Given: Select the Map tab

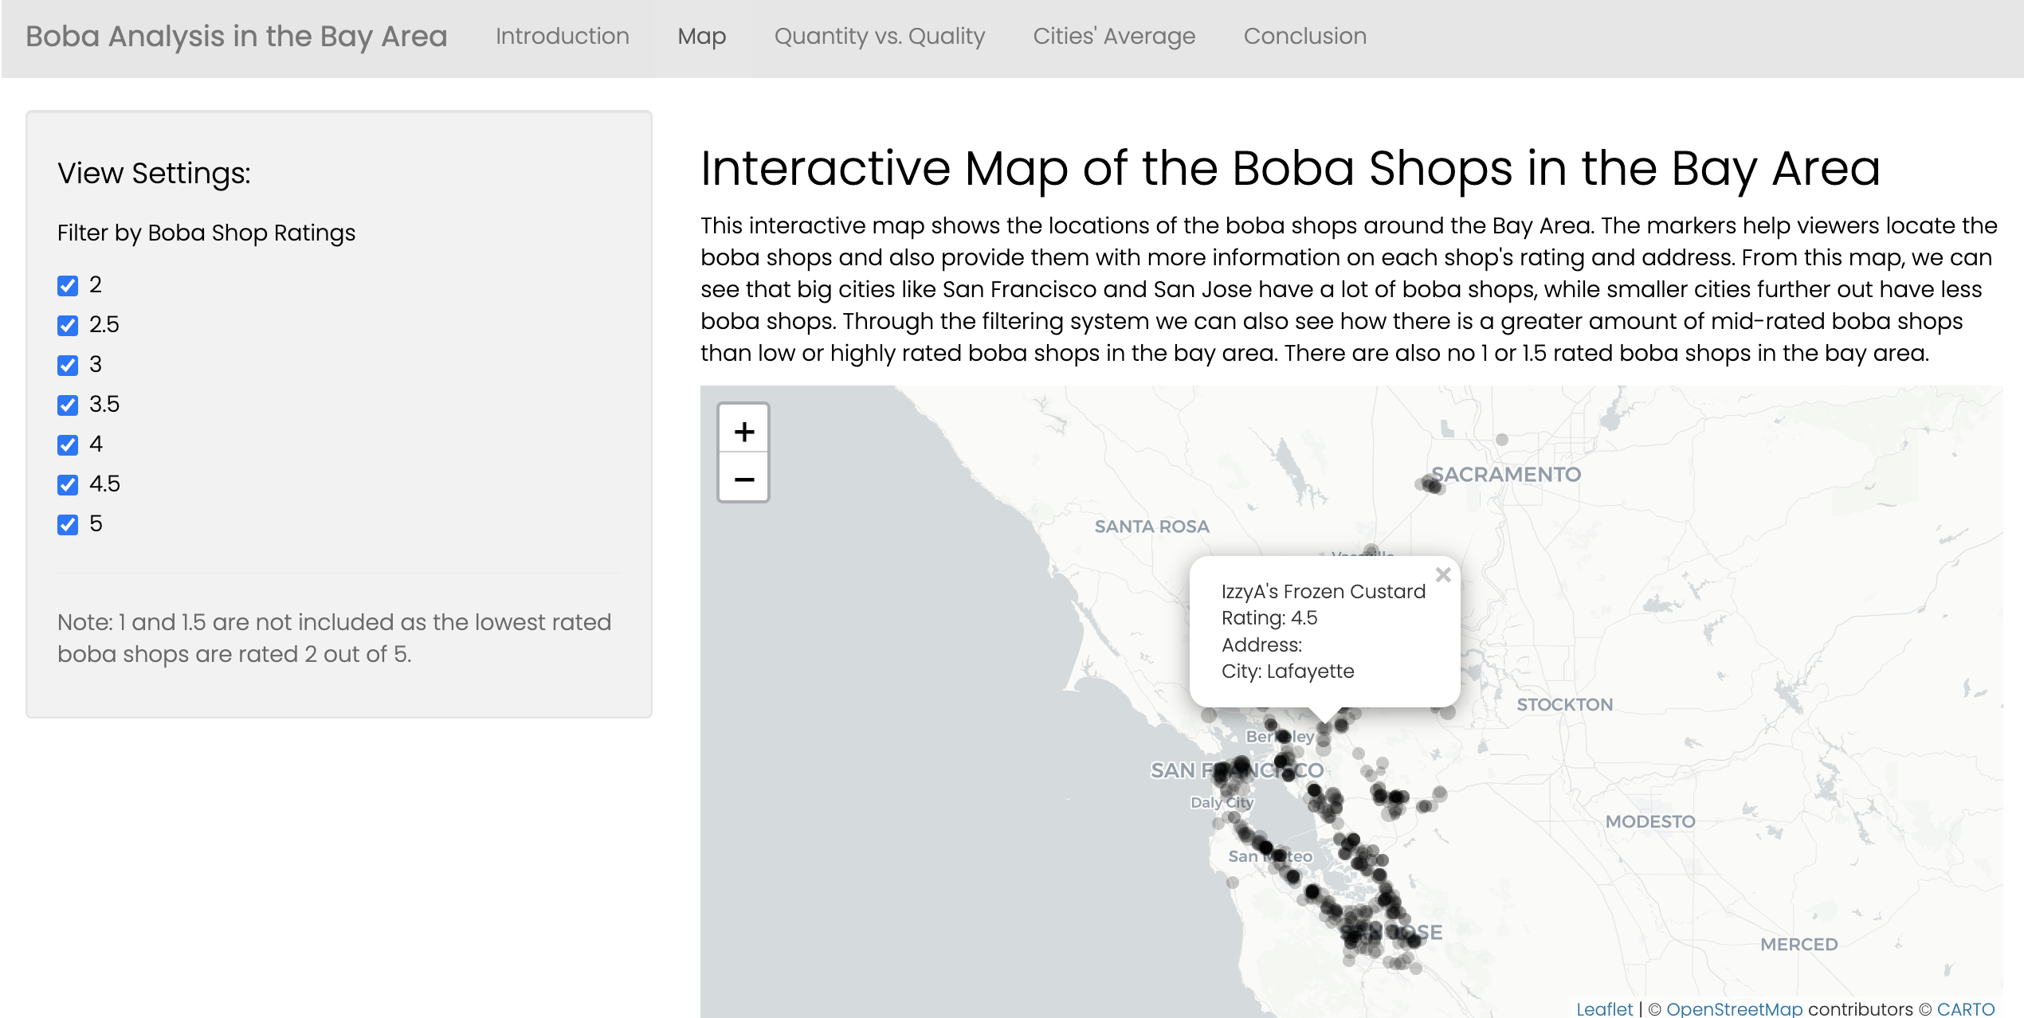Looking at the screenshot, I should click(701, 36).
